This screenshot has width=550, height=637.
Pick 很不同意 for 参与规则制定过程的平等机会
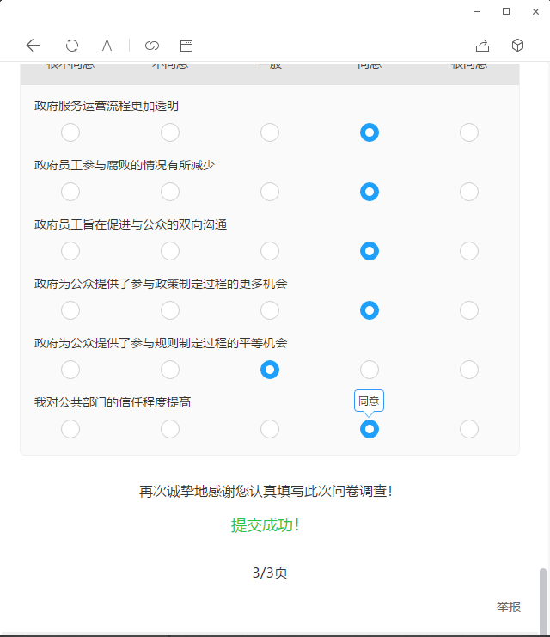[x=70, y=370]
